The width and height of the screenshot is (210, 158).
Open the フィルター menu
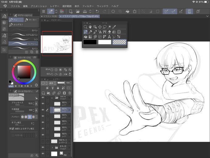point(88,6)
